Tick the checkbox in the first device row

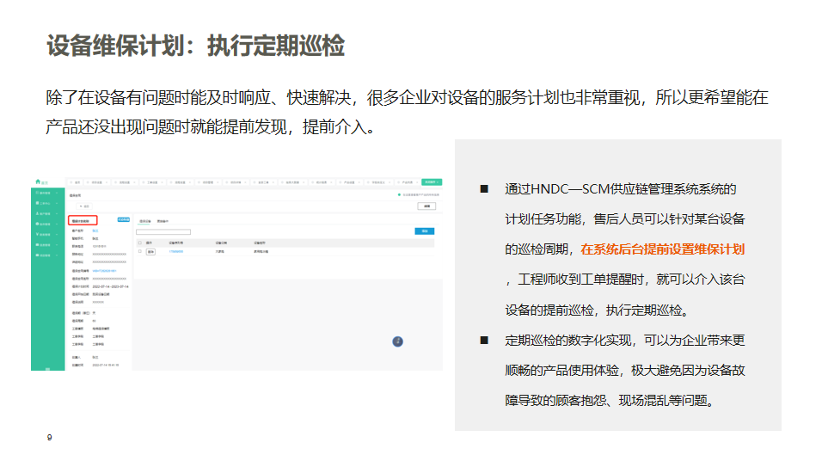[140, 252]
